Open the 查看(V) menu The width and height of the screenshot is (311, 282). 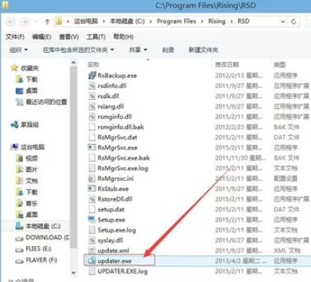coord(69,37)
